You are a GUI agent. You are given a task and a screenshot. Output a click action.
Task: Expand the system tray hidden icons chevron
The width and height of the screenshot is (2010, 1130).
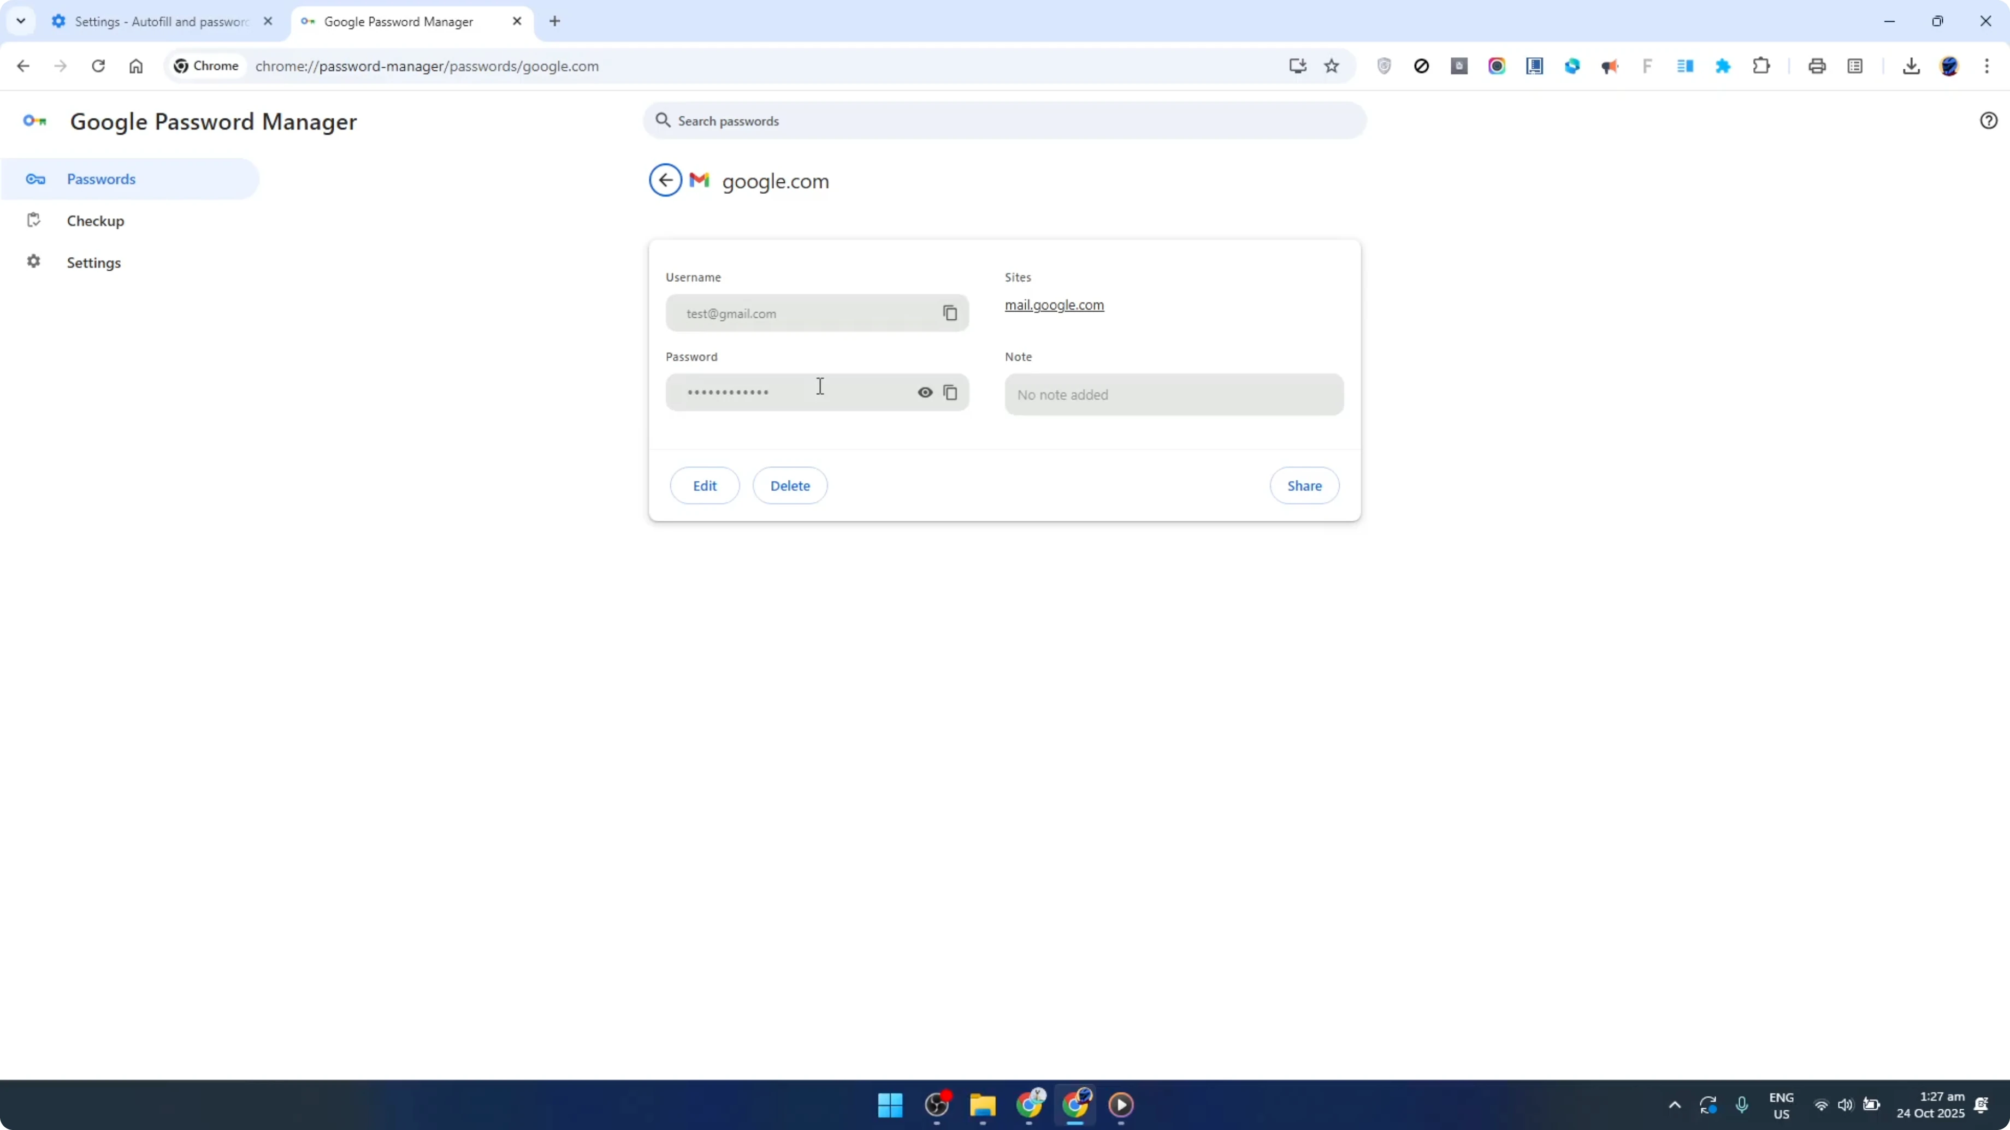pyautogui.click(x=1674, y=1105)
